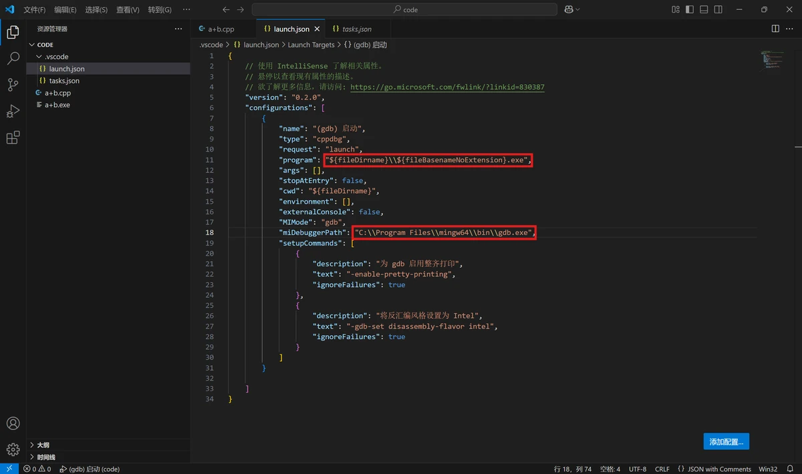Open the 文件(F) menu

tap(34, 10)
